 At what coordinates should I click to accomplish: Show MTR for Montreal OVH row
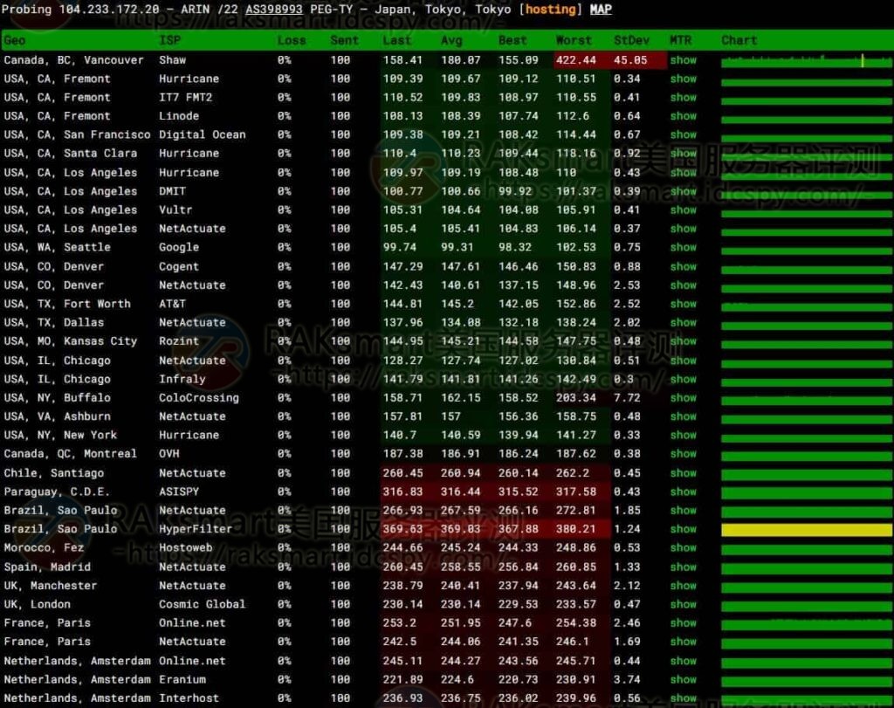(684, 454)
